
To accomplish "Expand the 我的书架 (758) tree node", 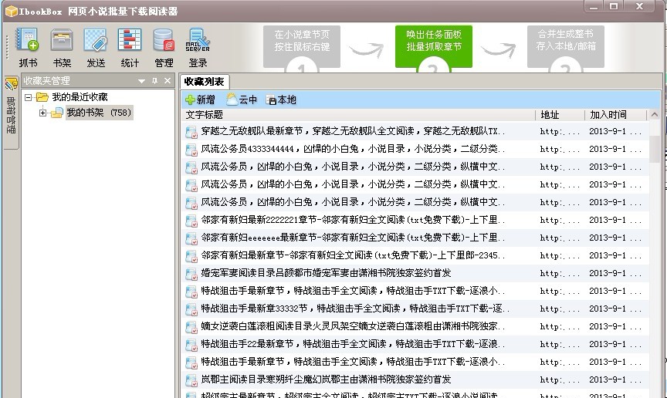I will tap(42, 113).
